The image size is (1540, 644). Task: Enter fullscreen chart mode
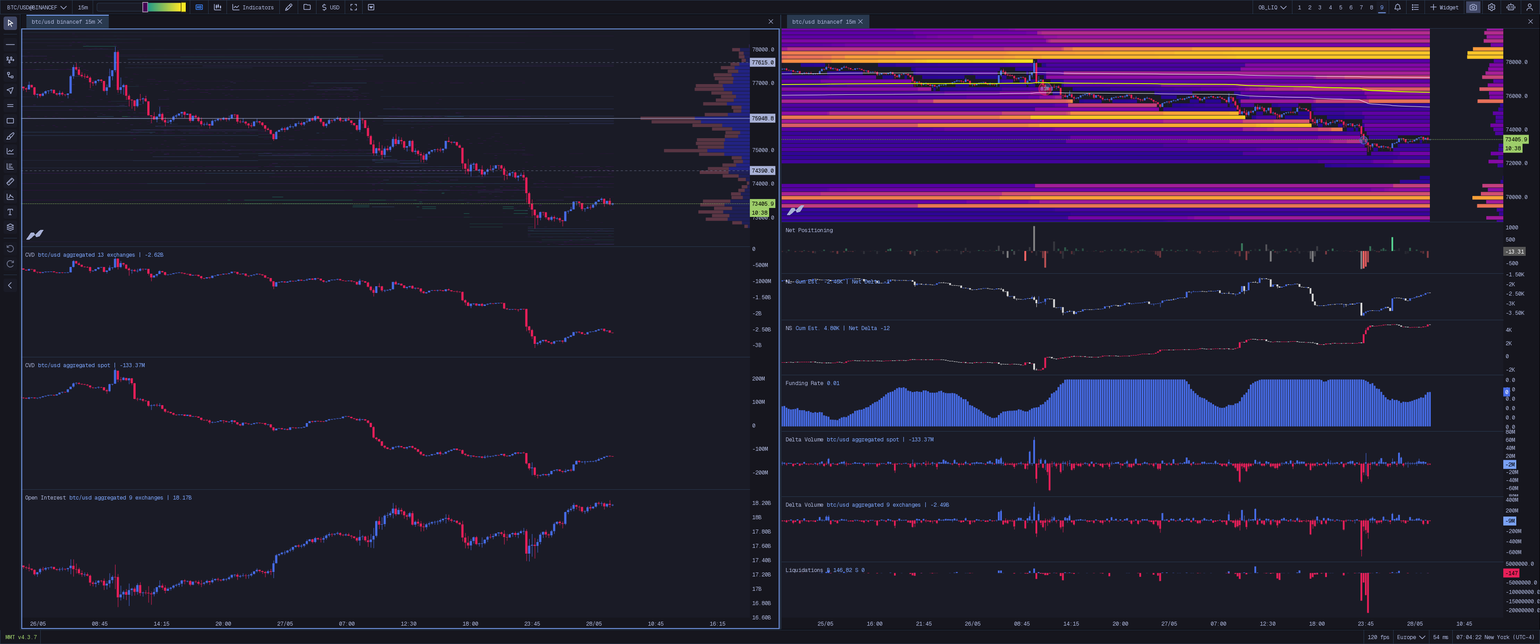(354, 7)
